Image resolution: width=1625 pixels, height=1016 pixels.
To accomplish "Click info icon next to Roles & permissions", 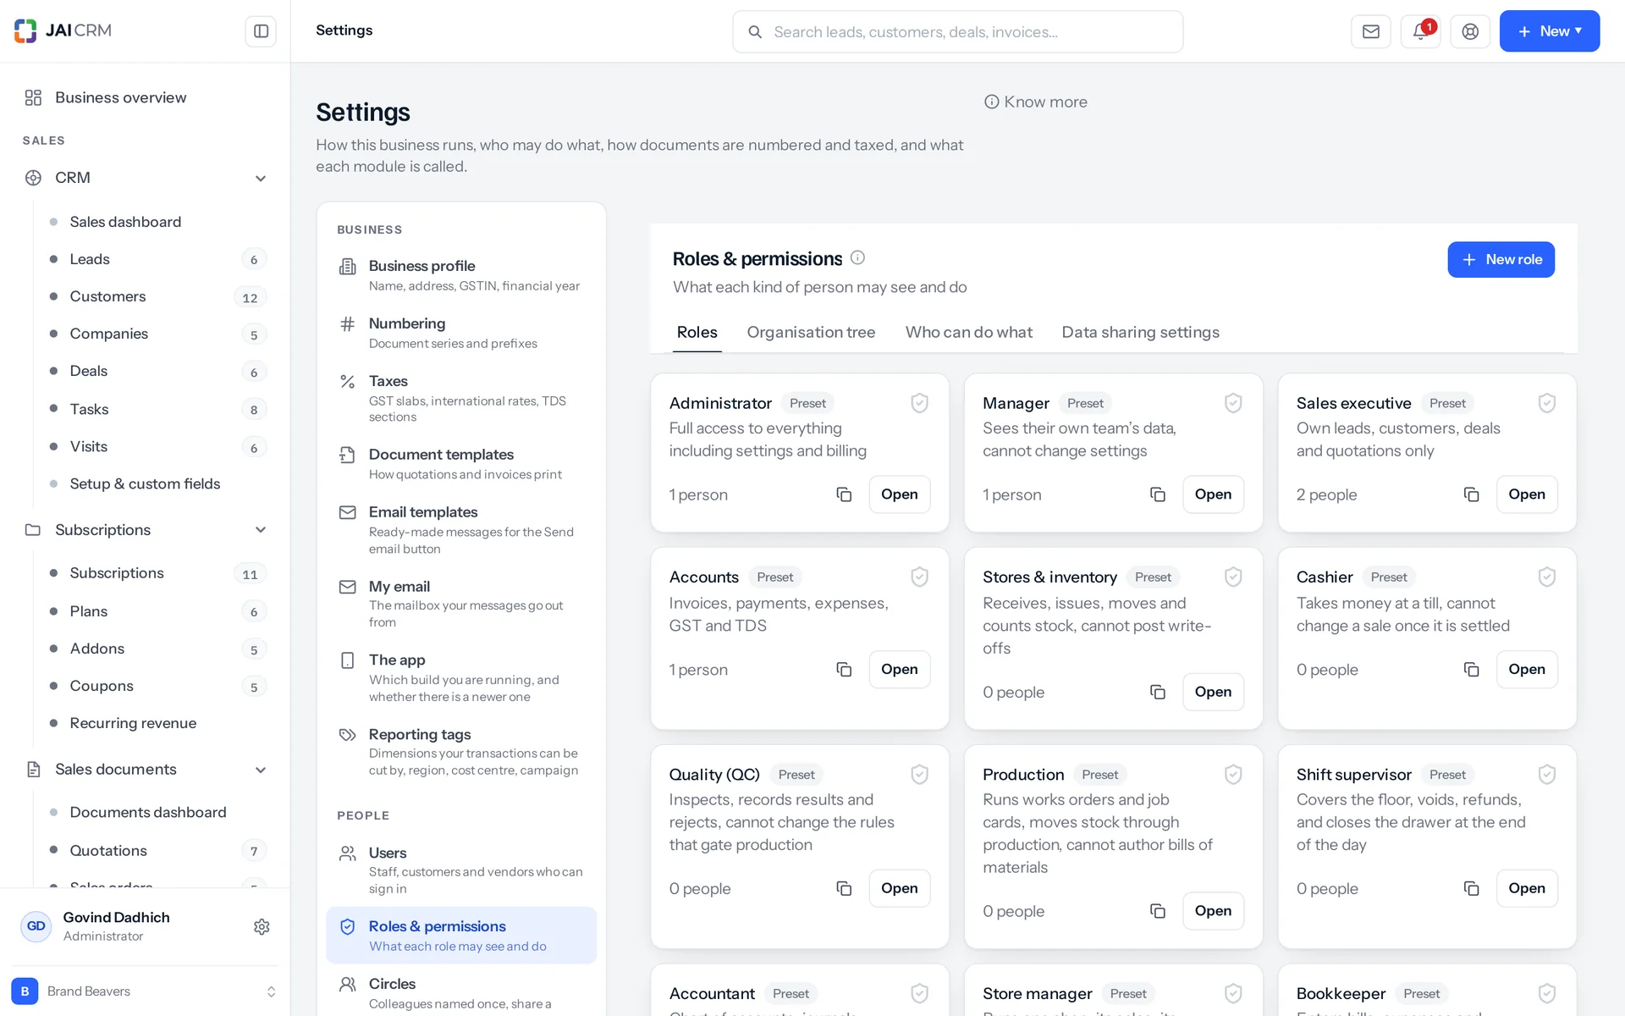I will 857,257.
